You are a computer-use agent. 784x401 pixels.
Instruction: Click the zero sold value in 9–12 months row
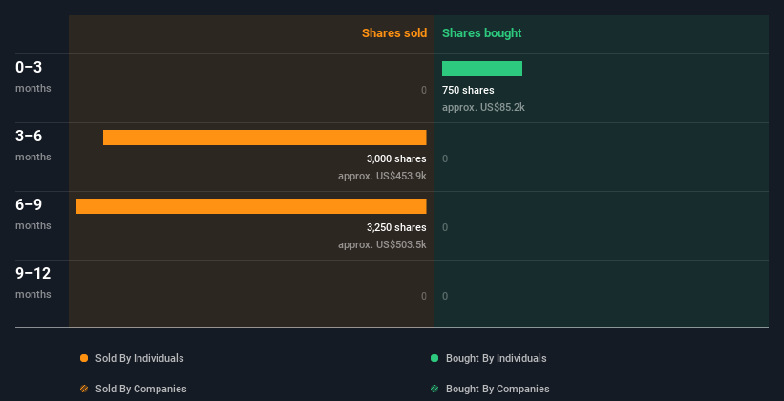(x=424, y=296)
